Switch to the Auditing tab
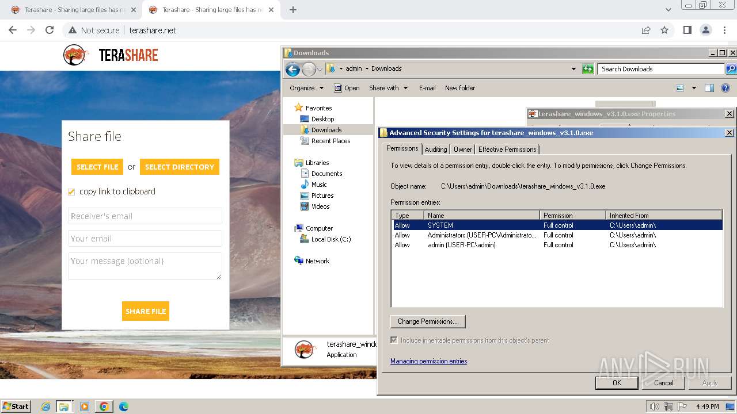The width and height of the screenshot is (737, 414). [436, 149]
